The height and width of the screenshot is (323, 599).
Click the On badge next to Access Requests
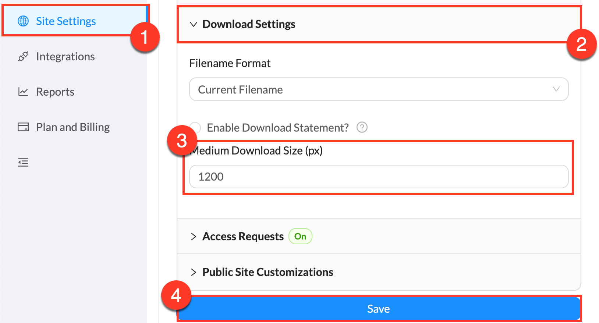point(300,236)
